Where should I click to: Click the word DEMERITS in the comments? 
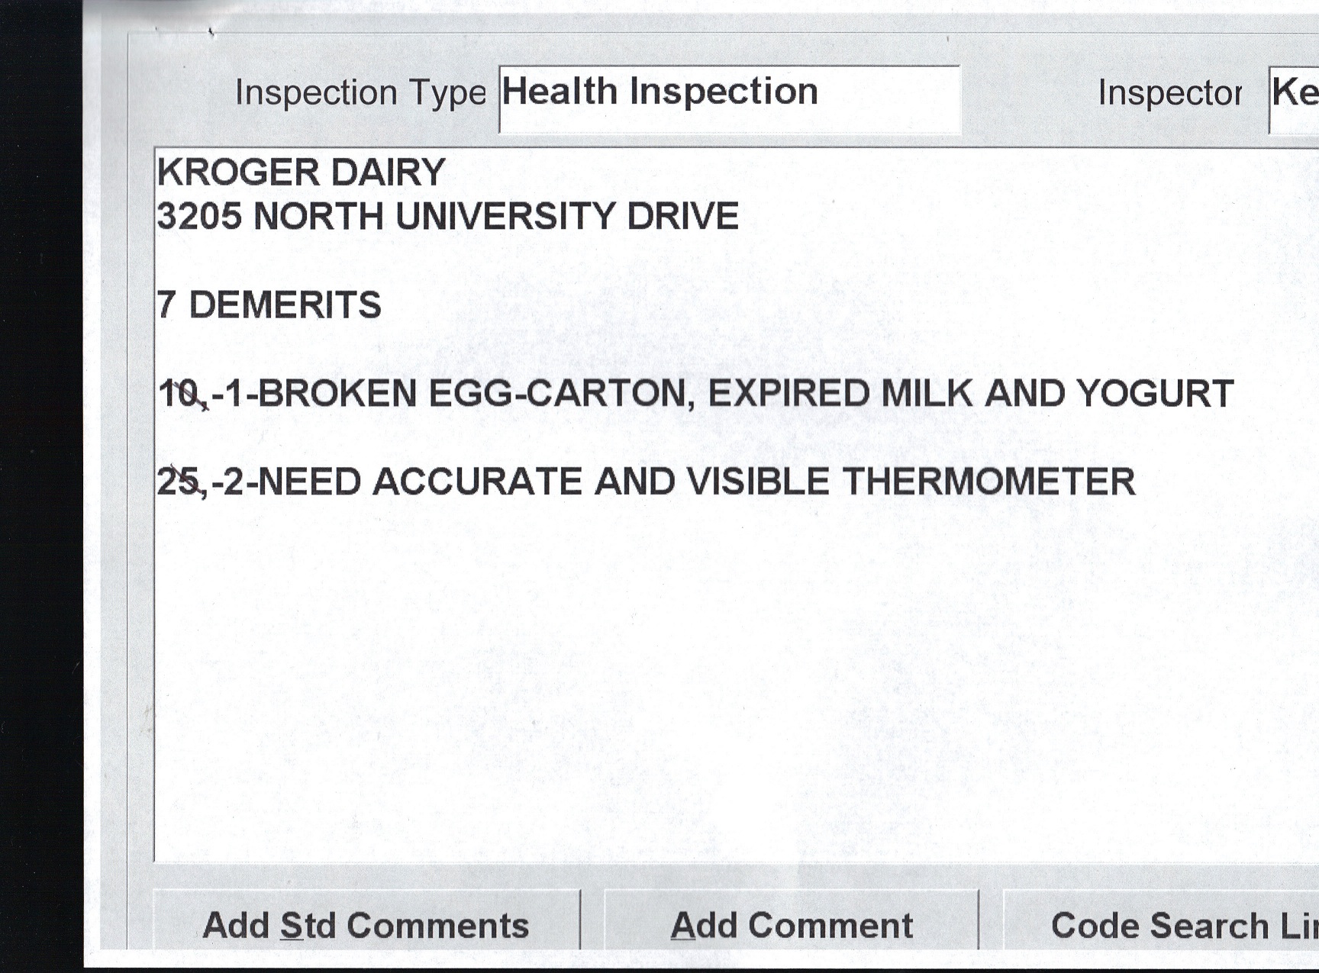(285, 305)
